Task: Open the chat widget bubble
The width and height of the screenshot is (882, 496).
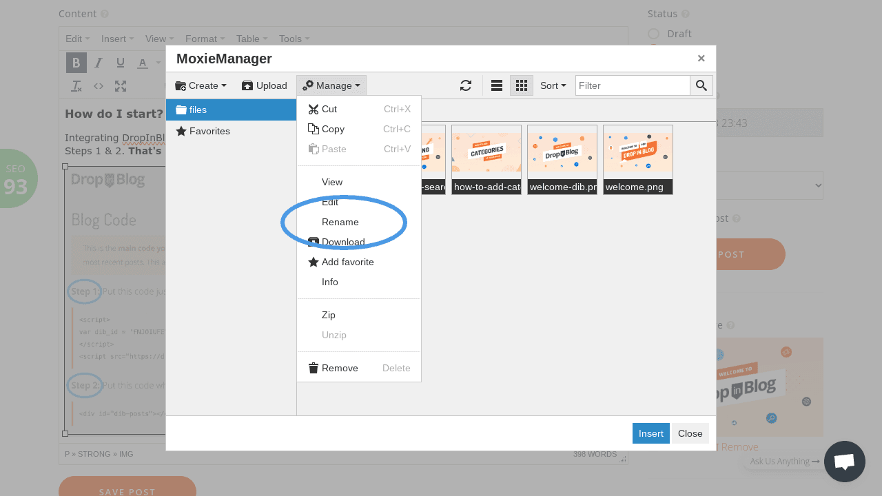Action: click(845, 462)
